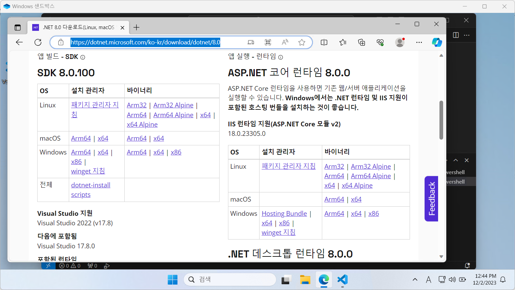Download ASP.NET runtime Linux x64 binary

330,186
